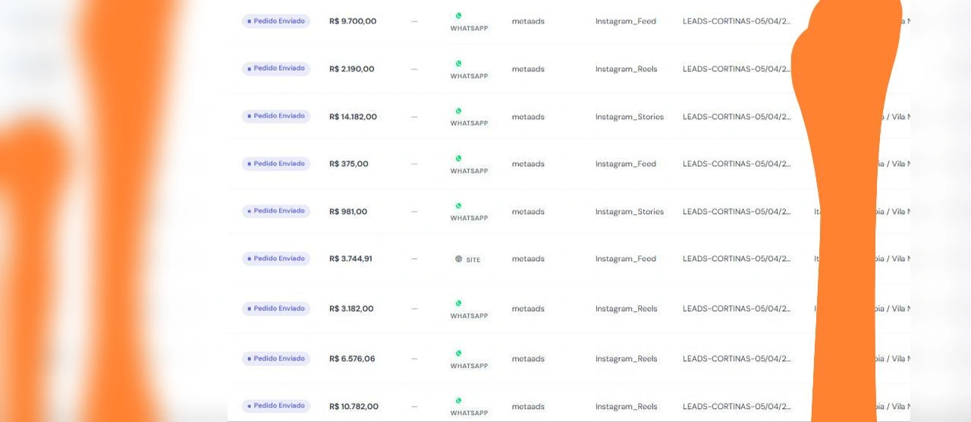Viewport: 971px width, 422px height.
Task: Click Instagram_Reels in the R$ 10.782,00 row
Action: [x=627, y=407]
